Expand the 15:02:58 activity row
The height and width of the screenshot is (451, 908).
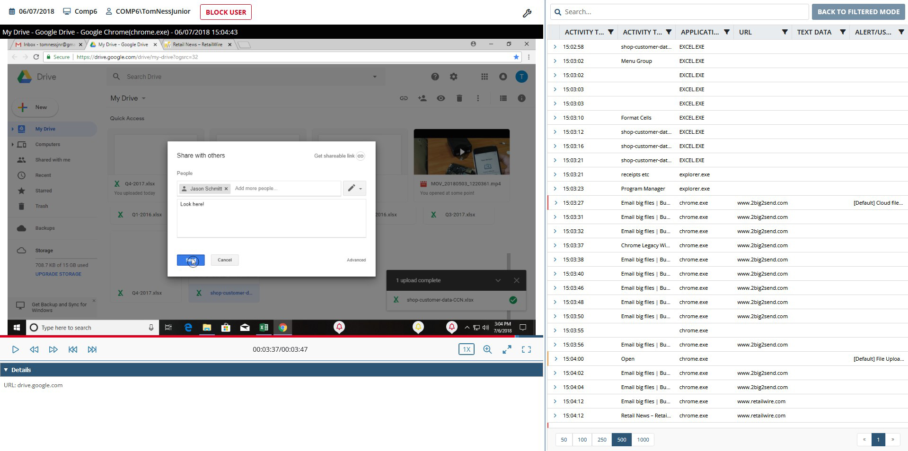coord(555,47)
